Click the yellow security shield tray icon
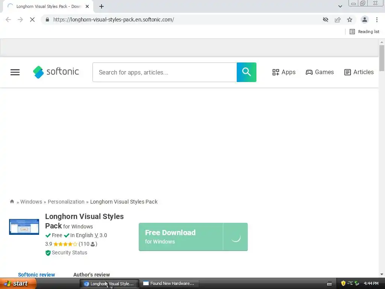The width and height of the screenshot is (385, 289). point(343,283)
